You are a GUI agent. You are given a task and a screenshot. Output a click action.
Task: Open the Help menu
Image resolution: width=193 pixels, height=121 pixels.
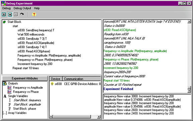coord(37,8)
